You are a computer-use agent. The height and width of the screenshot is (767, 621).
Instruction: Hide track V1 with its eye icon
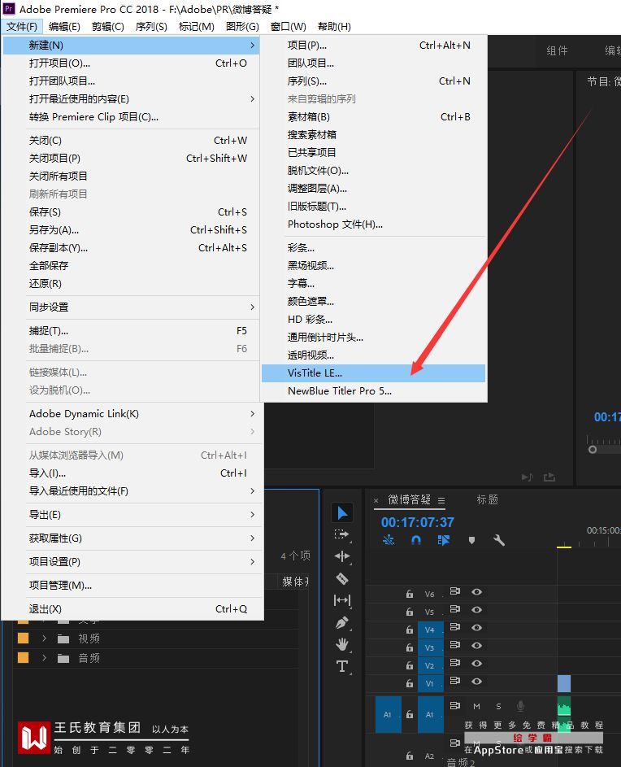[x=477, y=682]
